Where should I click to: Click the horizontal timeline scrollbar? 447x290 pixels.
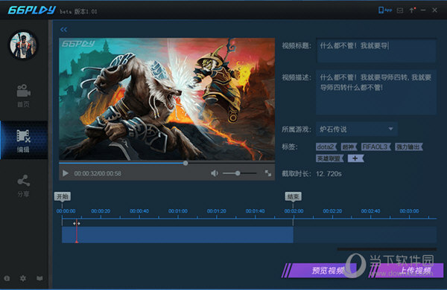(387, 249)
